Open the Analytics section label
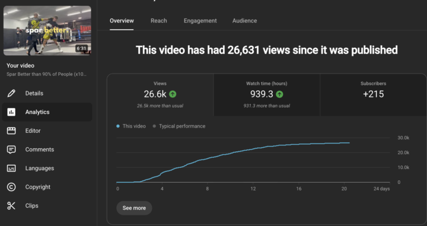Viewport: 427px width, 226px height. pyautogui.click(x=37, y=112)
